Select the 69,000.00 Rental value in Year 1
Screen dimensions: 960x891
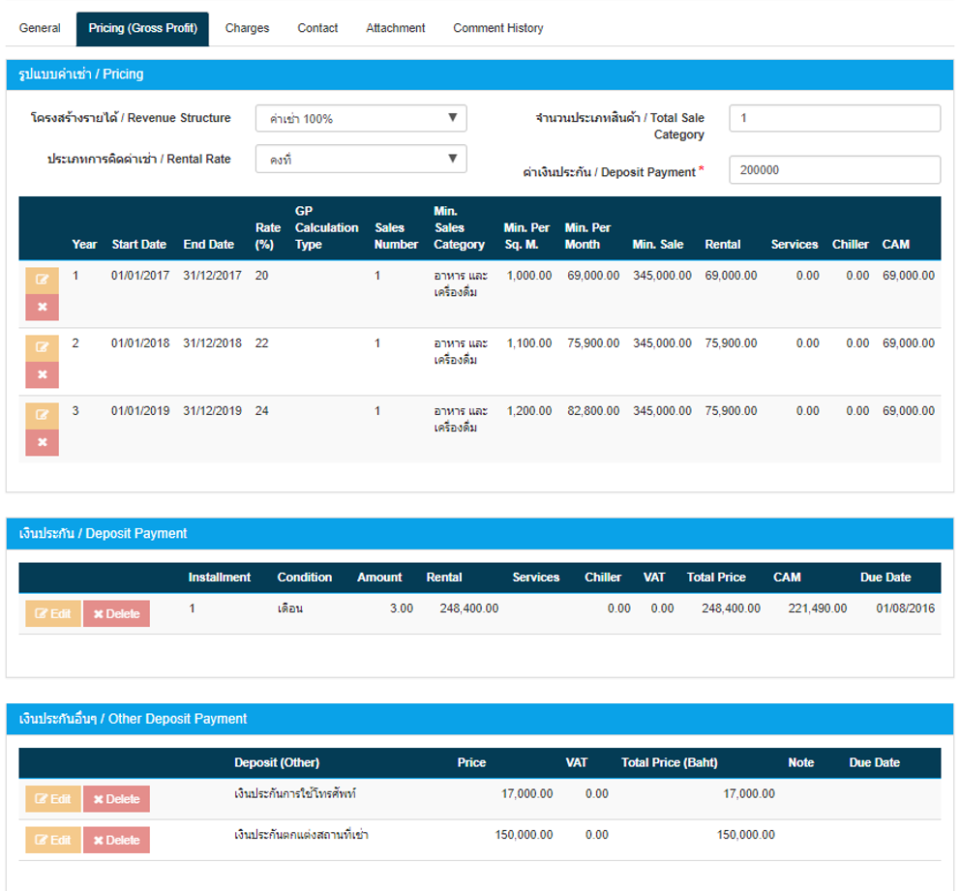(x=731, y=276)
